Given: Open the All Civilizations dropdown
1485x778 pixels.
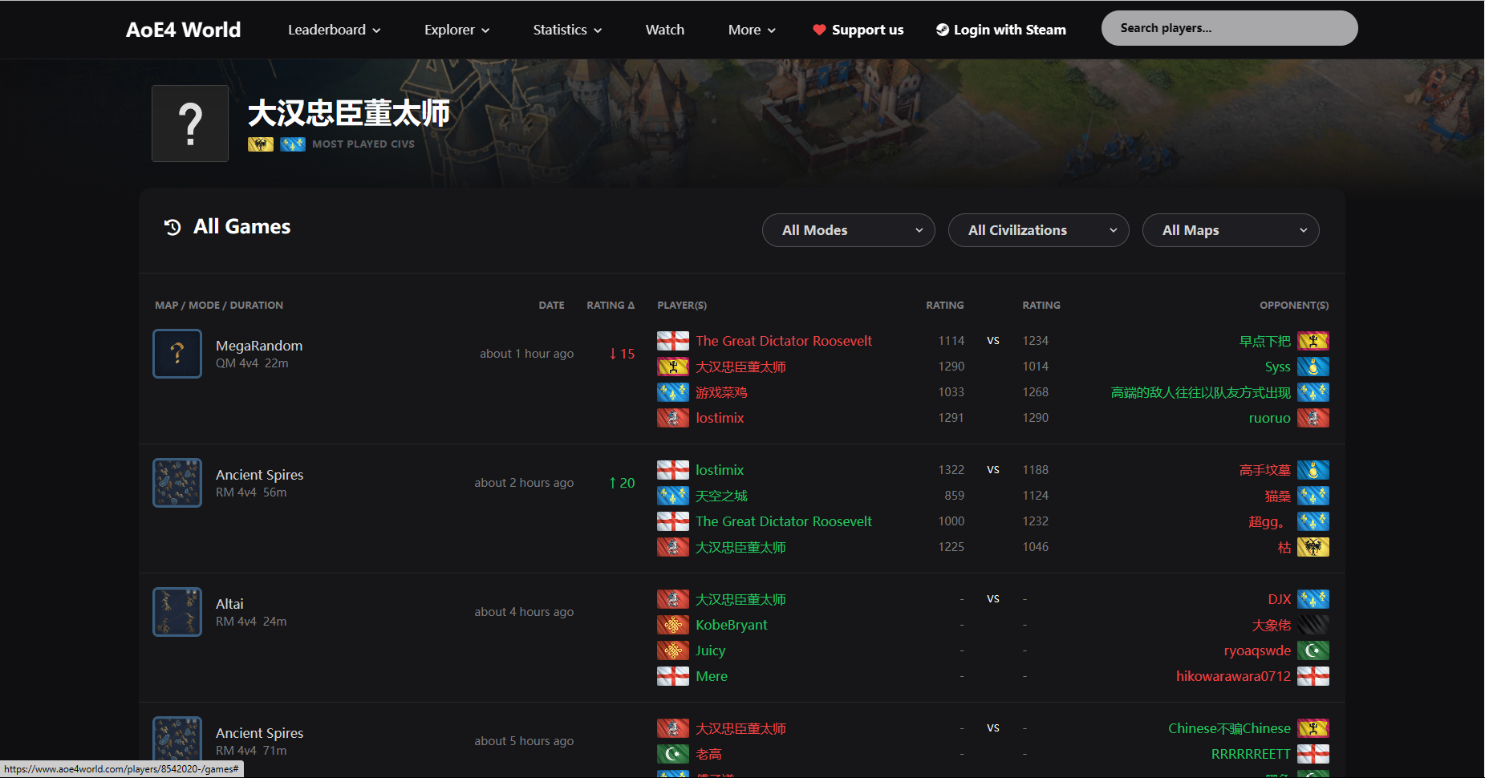Looking at the screenshot, I should [x=1038, y=230].
